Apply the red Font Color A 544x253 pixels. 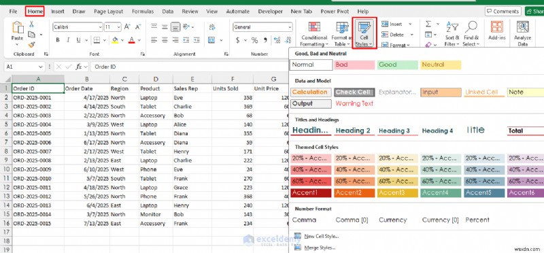pyautogui.click(x=131, y=40)
